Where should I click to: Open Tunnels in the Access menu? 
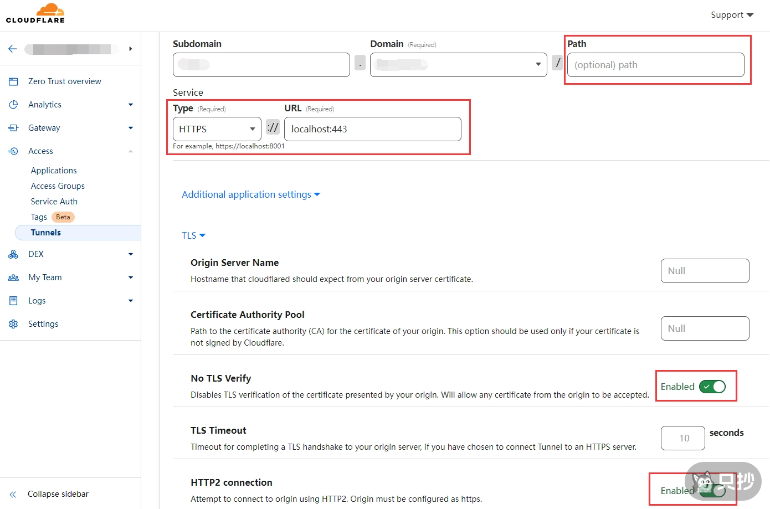tap(46, 233)
